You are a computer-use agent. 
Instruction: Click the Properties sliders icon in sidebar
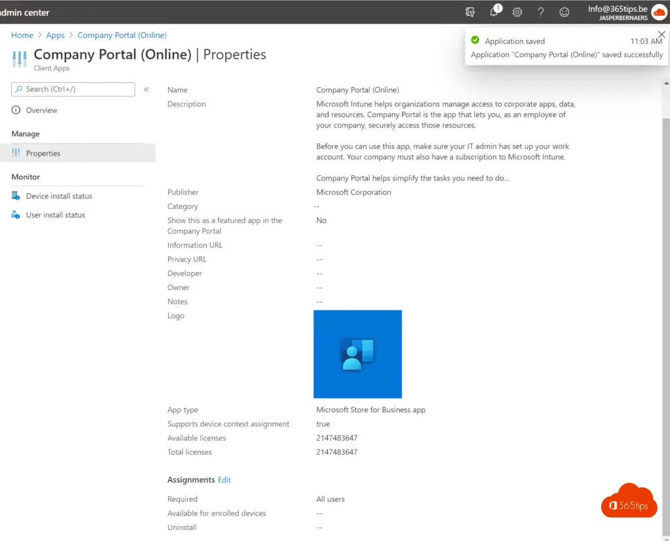click(16, 152)
